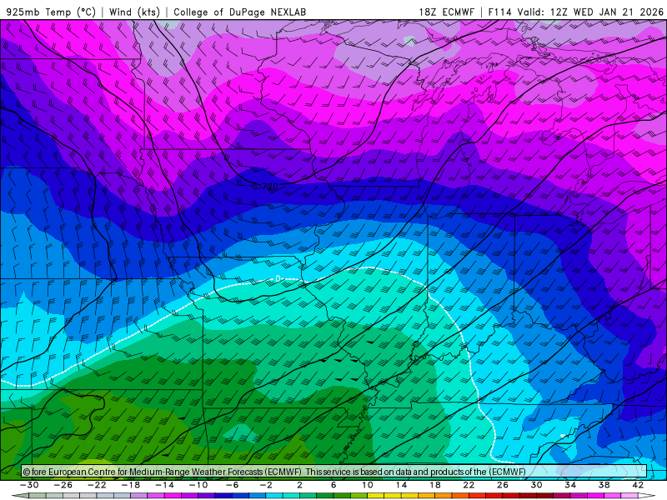Click 'College of DuPage NEXLAB' header text
This screenshot has height=500, width=667.
[239, 12]
